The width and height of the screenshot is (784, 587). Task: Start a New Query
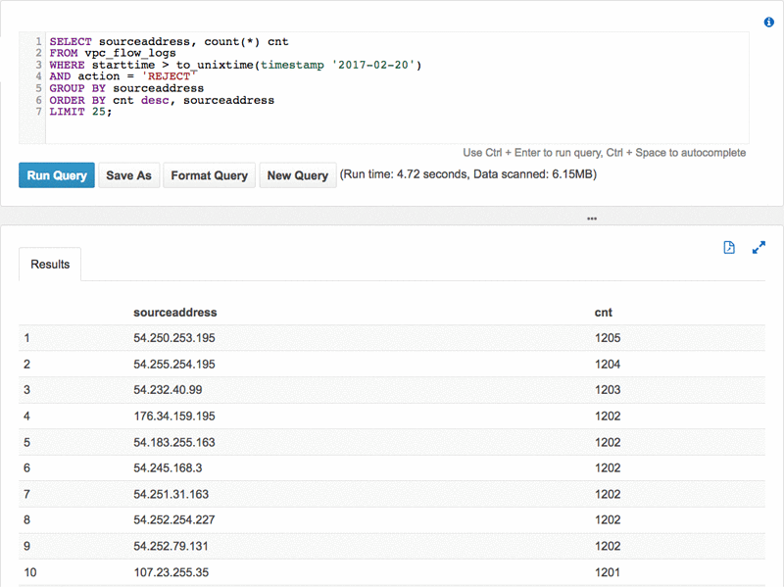(x=298, y=175)
